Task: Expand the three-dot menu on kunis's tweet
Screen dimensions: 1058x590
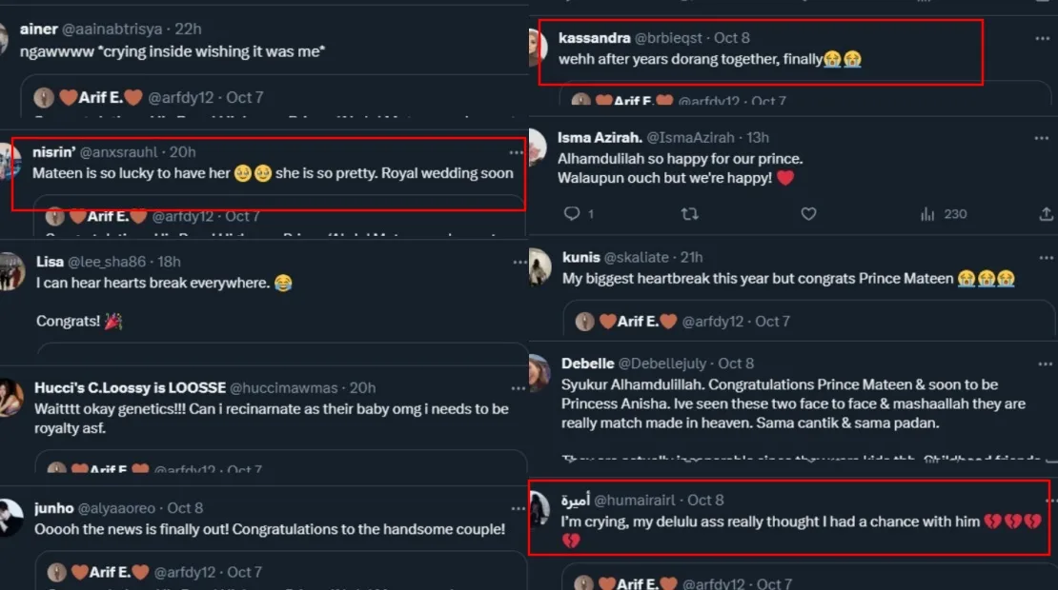Action: tap(1044, 257)
